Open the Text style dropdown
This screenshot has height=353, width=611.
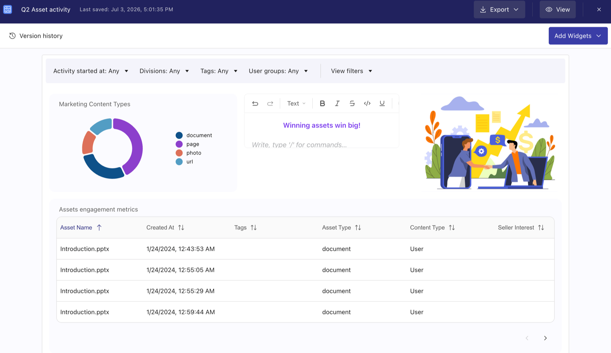pyautogui.click(x=296, y=103)
